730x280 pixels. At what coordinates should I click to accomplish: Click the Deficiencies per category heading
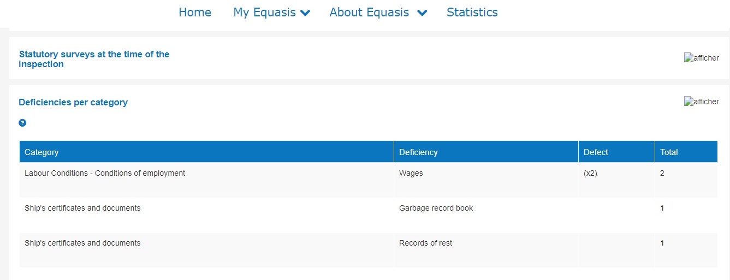point(73,102)
